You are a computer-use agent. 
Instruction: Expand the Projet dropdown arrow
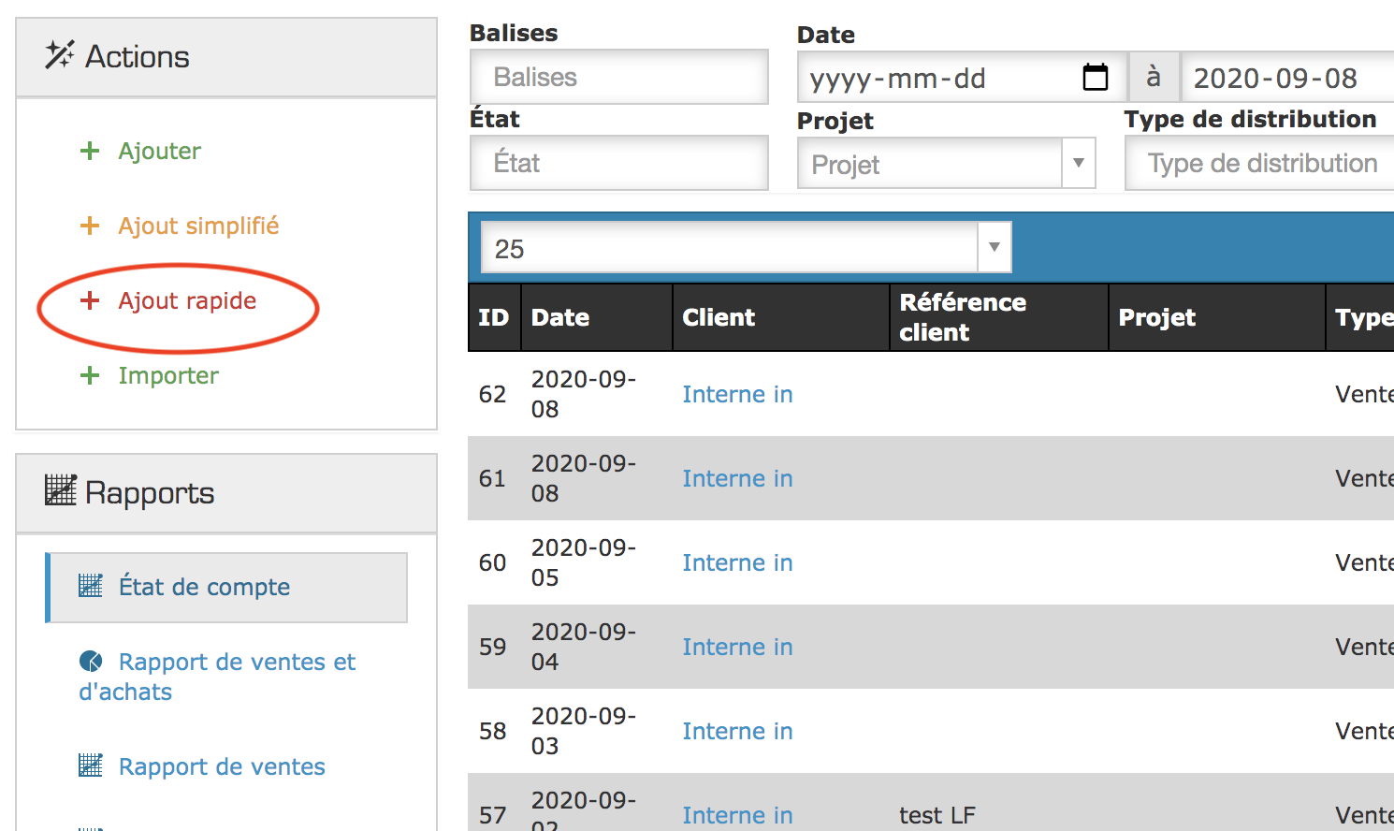1078,163
